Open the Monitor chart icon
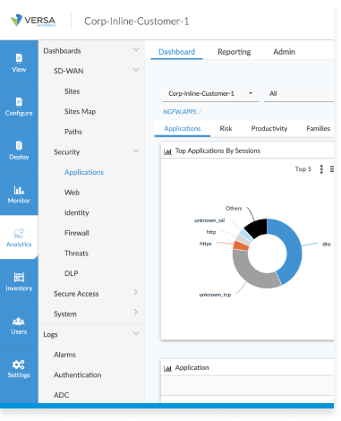Screen dimensions: 341x421 click(x=19, y=190)
